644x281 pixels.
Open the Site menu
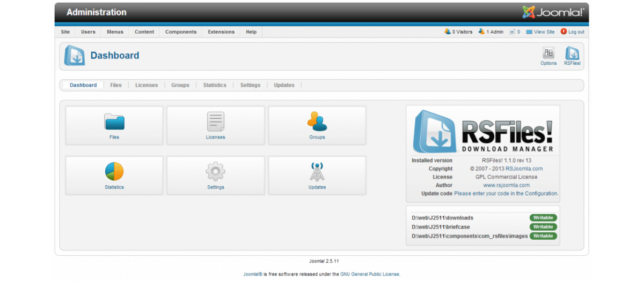[65, 32]
